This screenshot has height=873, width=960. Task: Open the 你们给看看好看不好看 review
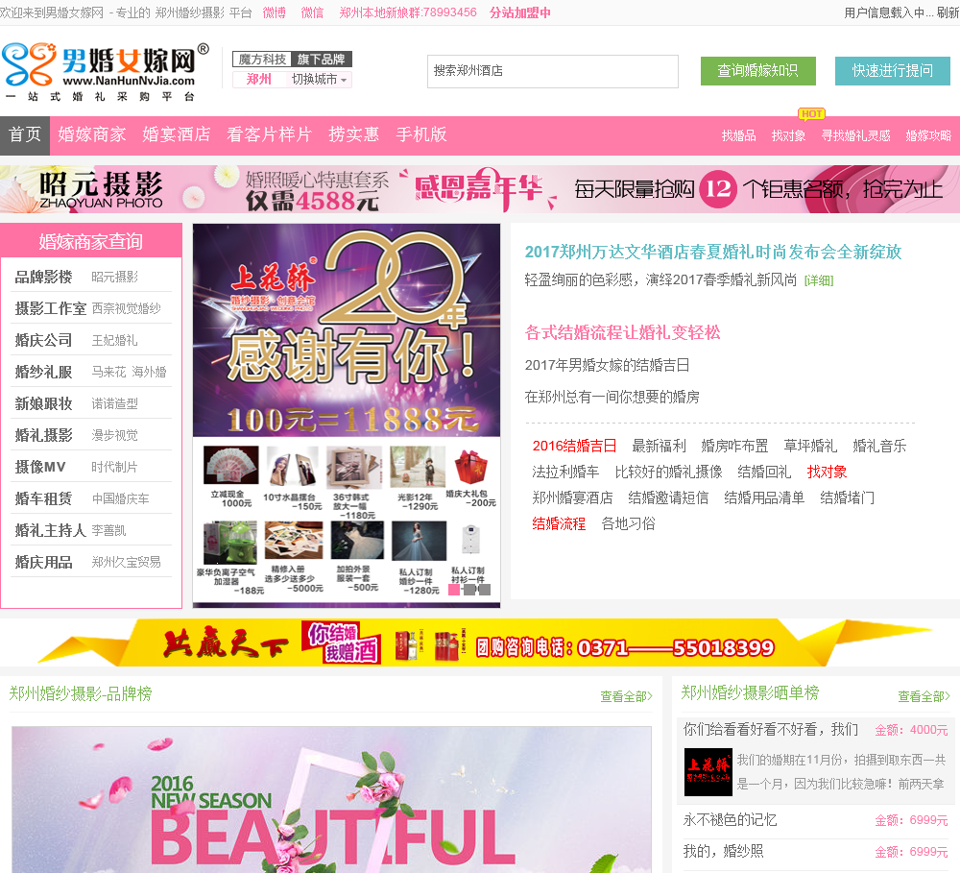point(771,730)
